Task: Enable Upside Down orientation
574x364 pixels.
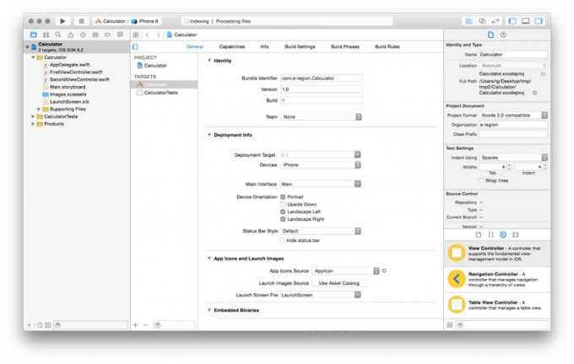Action: (283, 204)
